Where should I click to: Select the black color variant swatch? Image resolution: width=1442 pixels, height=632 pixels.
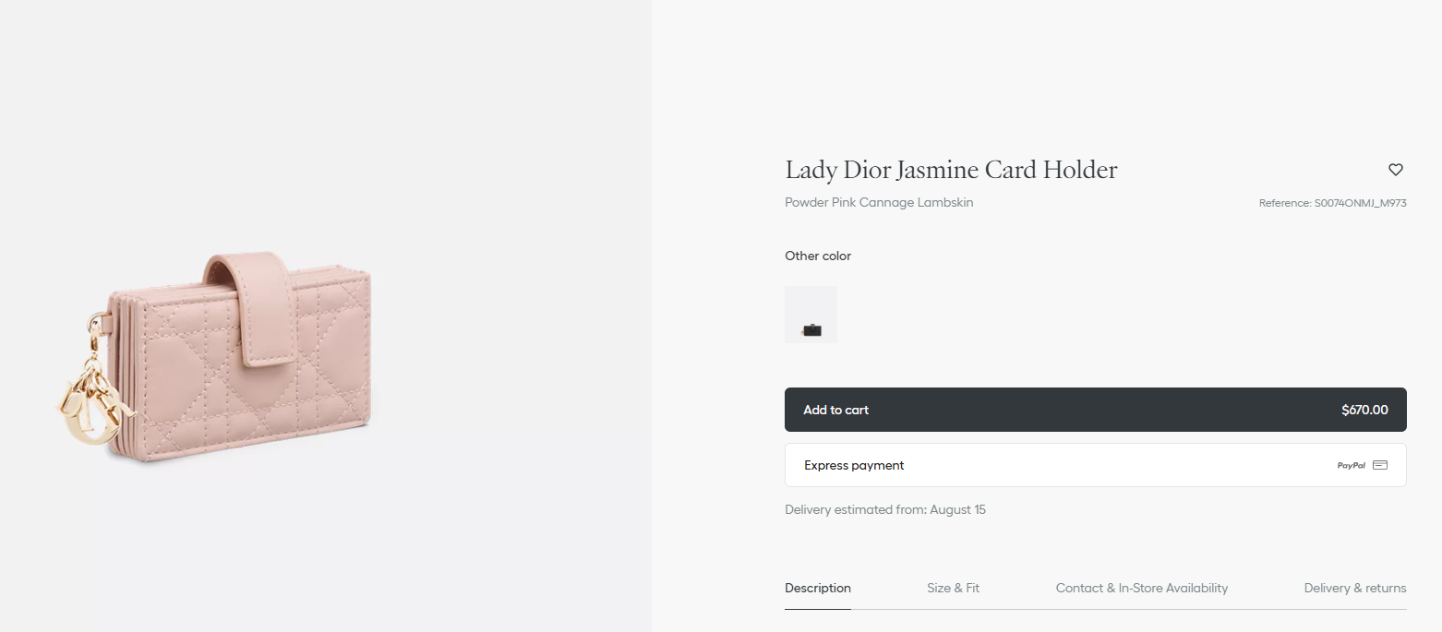pos(811,316)
